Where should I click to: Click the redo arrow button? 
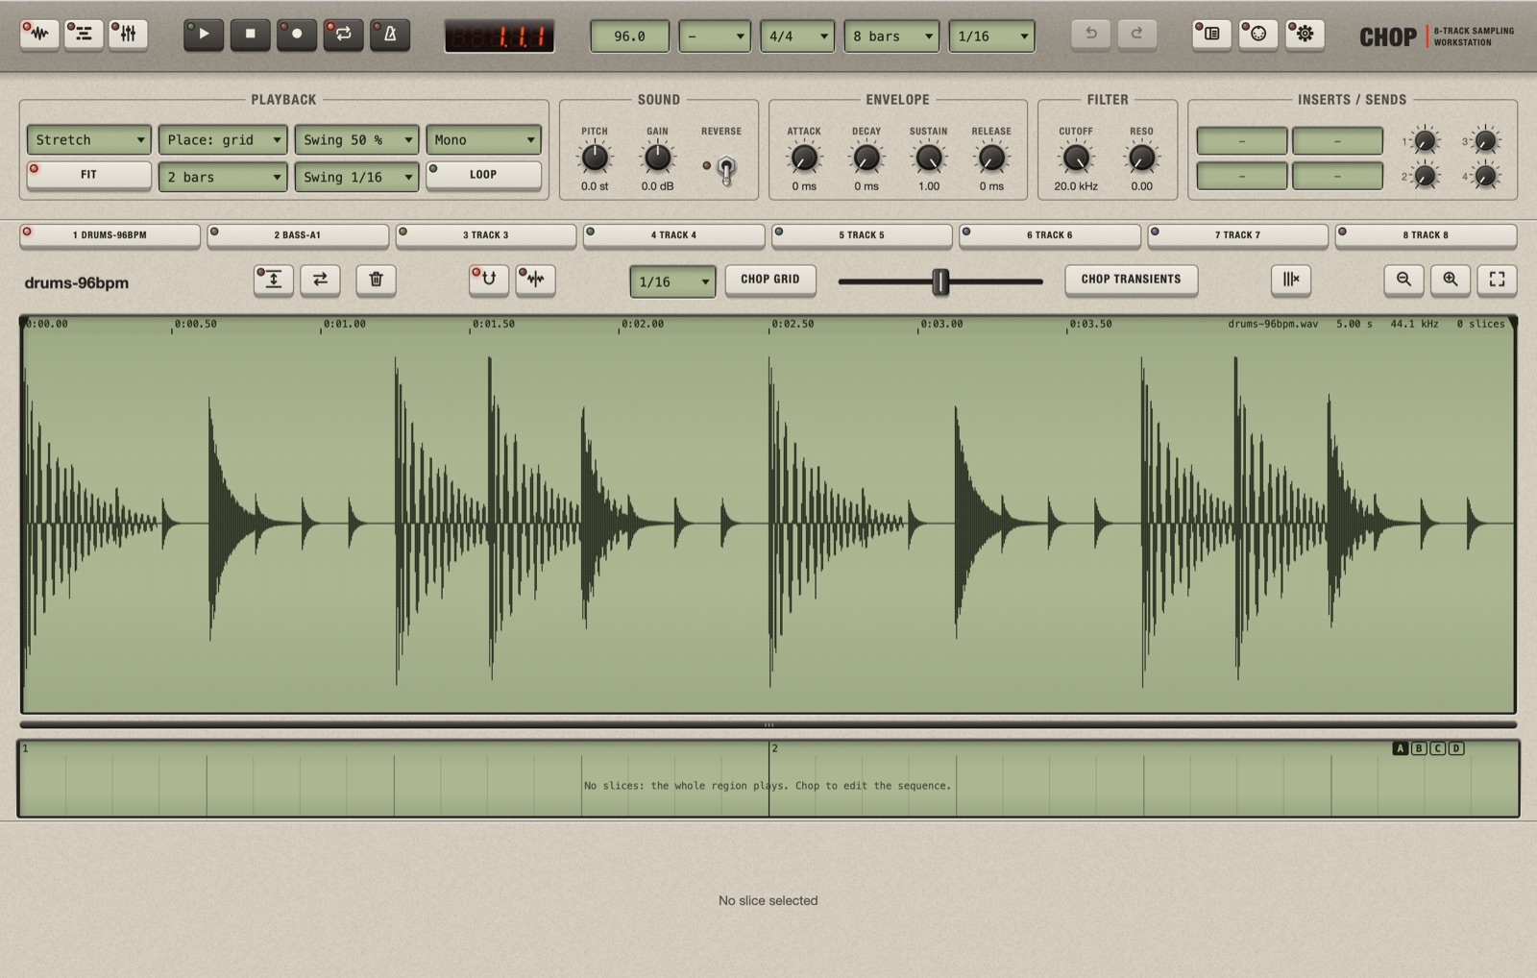click(1136, 35)
